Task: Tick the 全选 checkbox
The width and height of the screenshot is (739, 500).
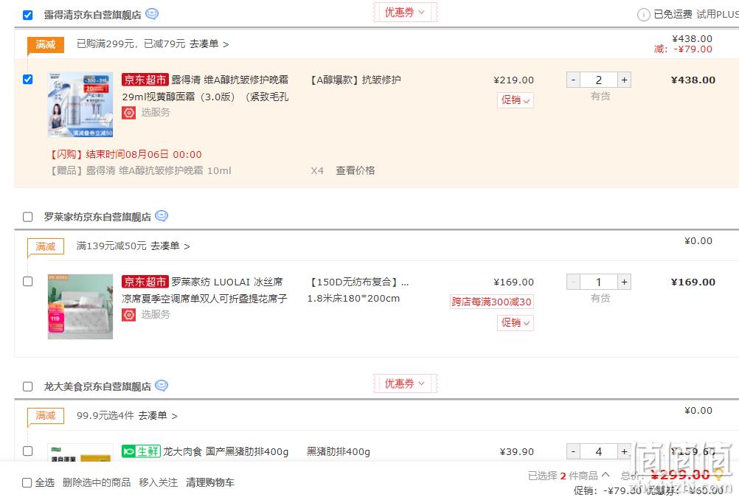Action: [27, 482]
